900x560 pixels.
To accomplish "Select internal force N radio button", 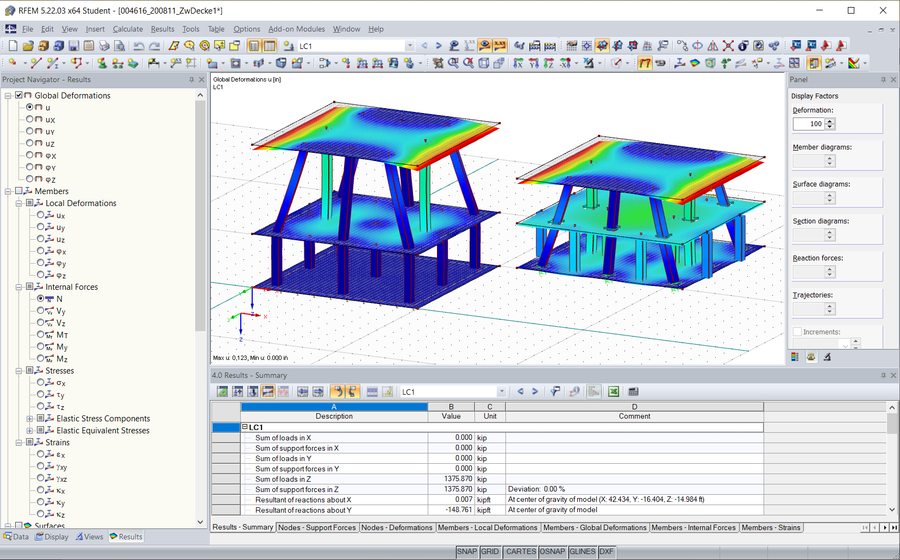I will [x=40, y=298].
